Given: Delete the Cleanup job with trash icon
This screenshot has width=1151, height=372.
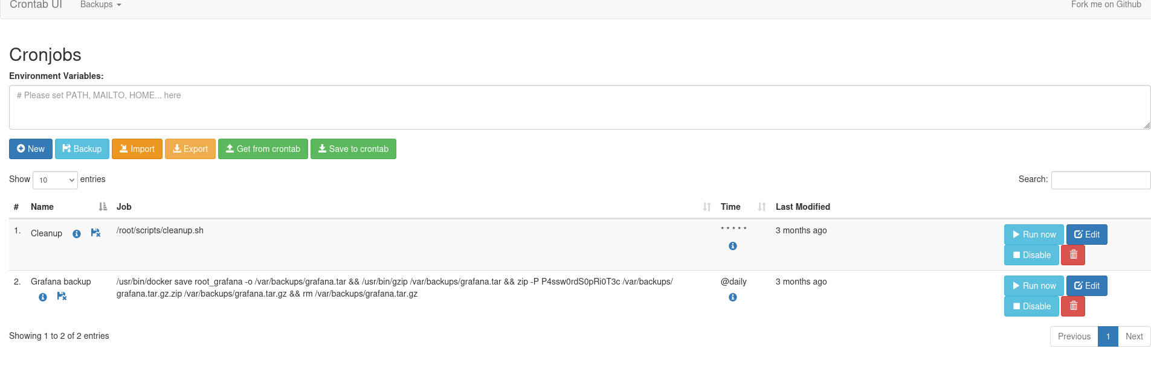Looking at the screenshot, I should tap(1073, 255).
